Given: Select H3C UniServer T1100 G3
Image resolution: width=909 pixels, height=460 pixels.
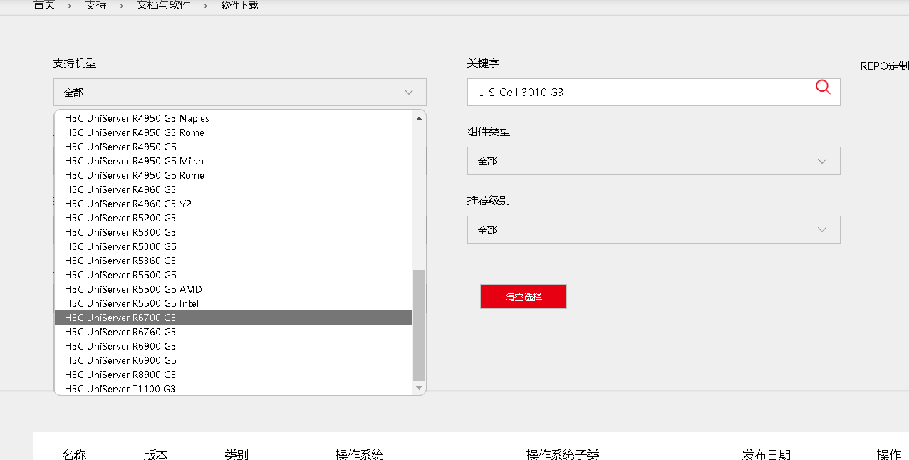Looking at the screenshot, I should pos(233,389).
